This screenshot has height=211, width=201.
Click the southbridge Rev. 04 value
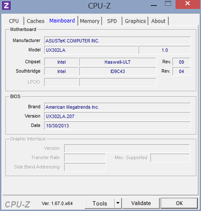181,71
